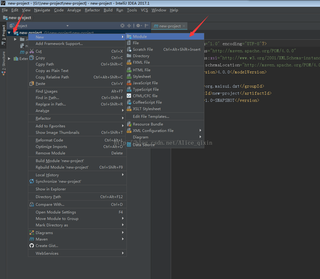
Task: Open the Project view dropdown arrow
Action: [x=67, y=26]
